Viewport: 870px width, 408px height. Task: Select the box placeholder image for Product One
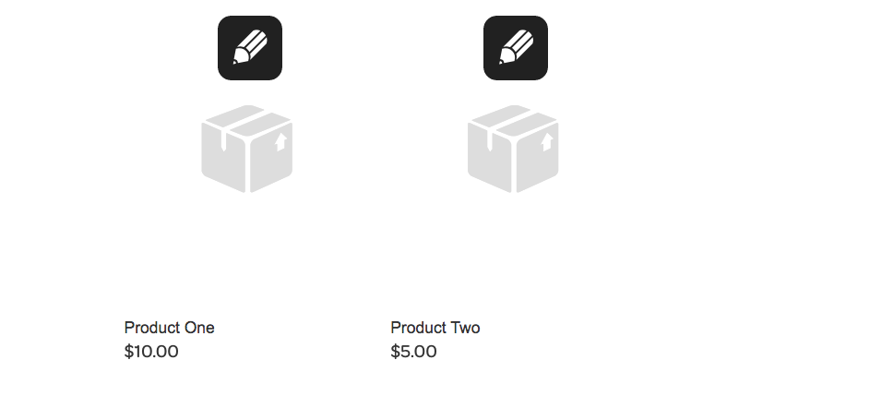pyautogui.click(x=247, y=149)
